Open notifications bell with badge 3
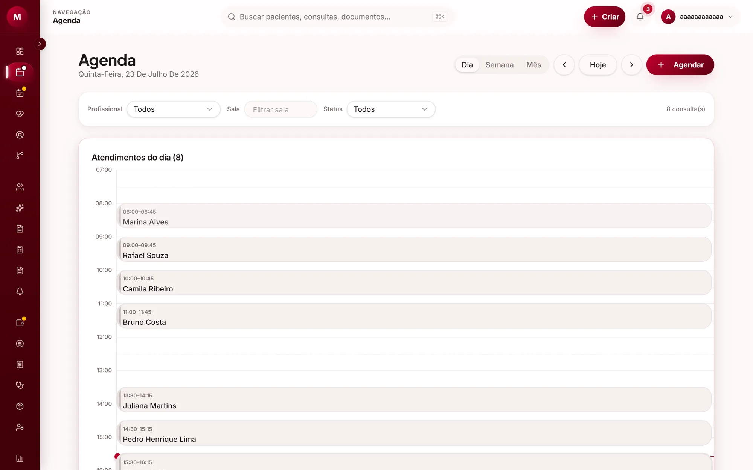Image resolution: width=753 pixels, height=470 pixels. 640,17
